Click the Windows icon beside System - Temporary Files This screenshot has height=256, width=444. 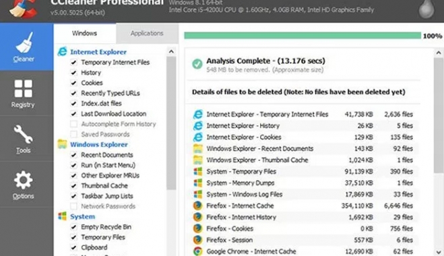[x=198, y=171]
